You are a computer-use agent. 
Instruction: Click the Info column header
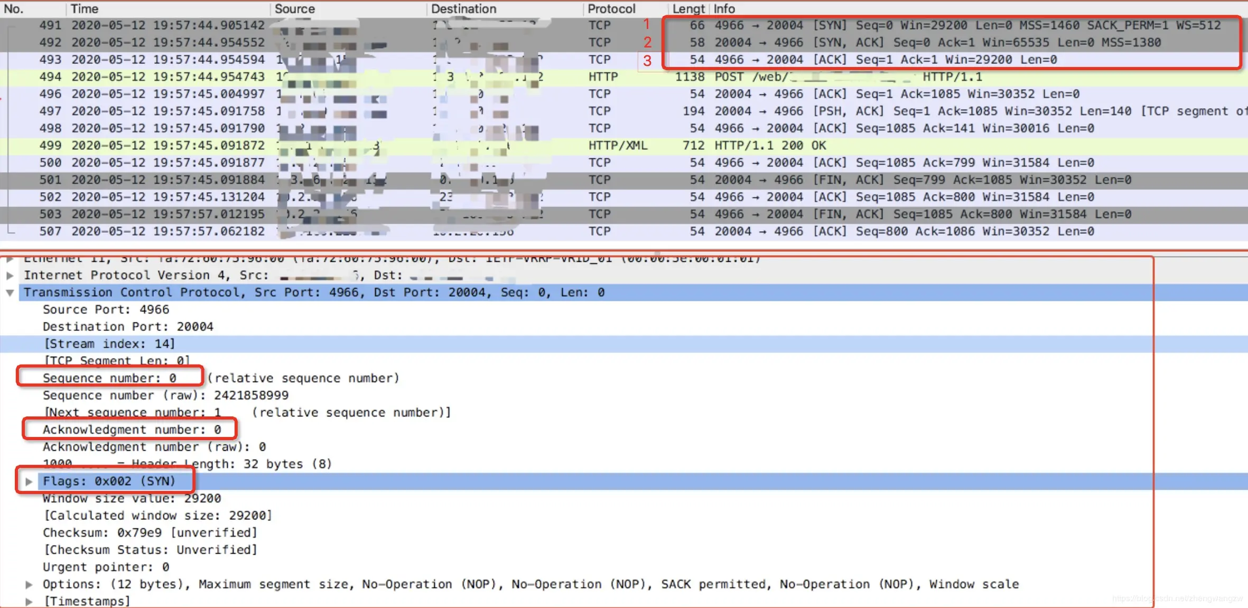point(979,9)
